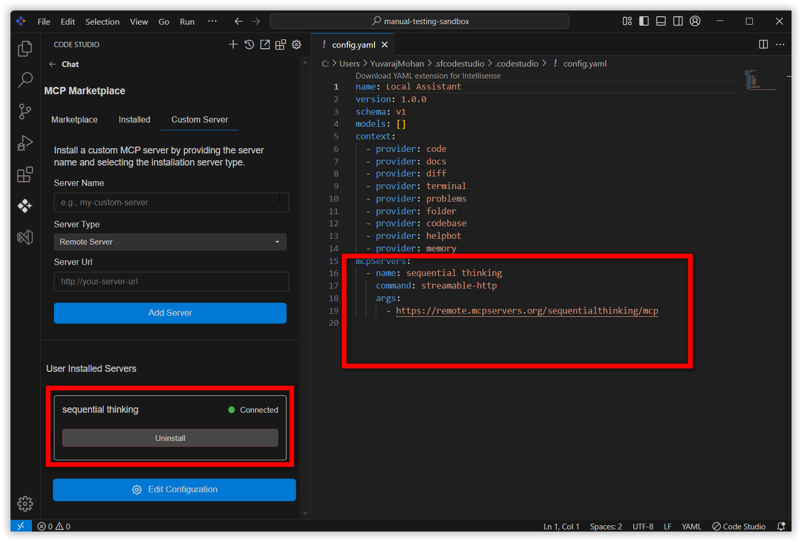Open the File menu

pos(44,21)
